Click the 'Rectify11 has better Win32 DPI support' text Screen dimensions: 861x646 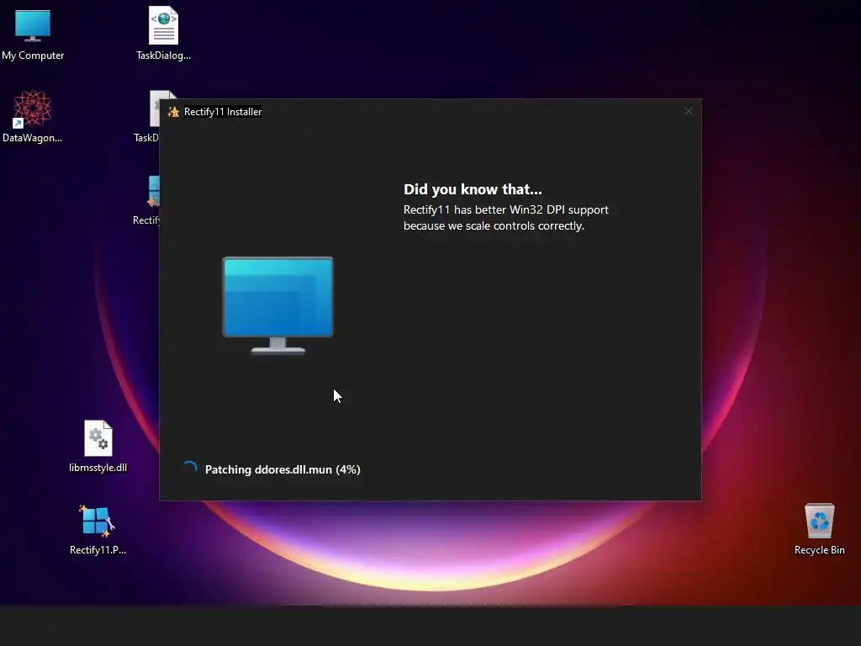(505, 209)
